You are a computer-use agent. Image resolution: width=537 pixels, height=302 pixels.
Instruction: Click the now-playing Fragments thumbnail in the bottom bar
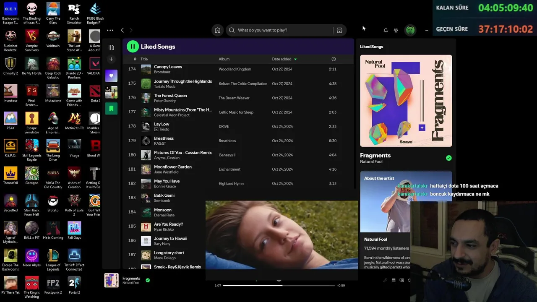coord(111,280)
